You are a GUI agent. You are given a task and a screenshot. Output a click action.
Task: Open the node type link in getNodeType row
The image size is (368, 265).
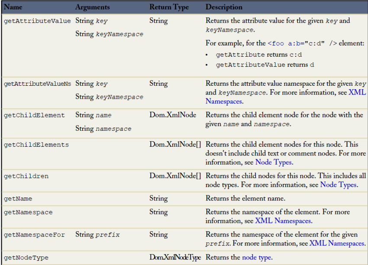point(257,257)
